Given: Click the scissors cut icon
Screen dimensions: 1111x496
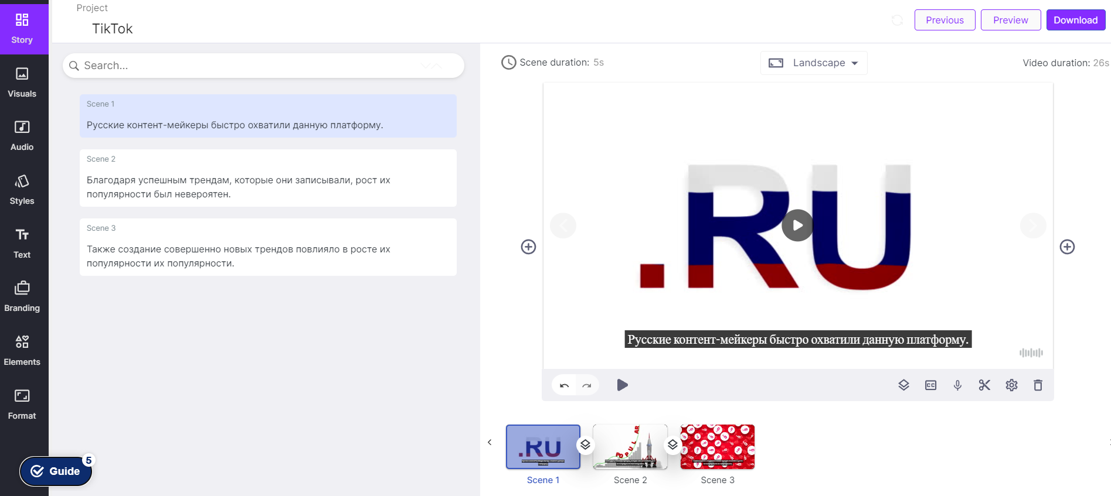Looking at the screenshot, I should pos(984,385).
